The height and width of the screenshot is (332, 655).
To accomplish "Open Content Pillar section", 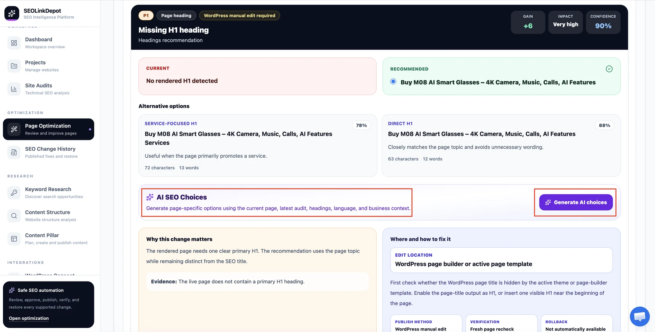I will (x=48, y=239).
